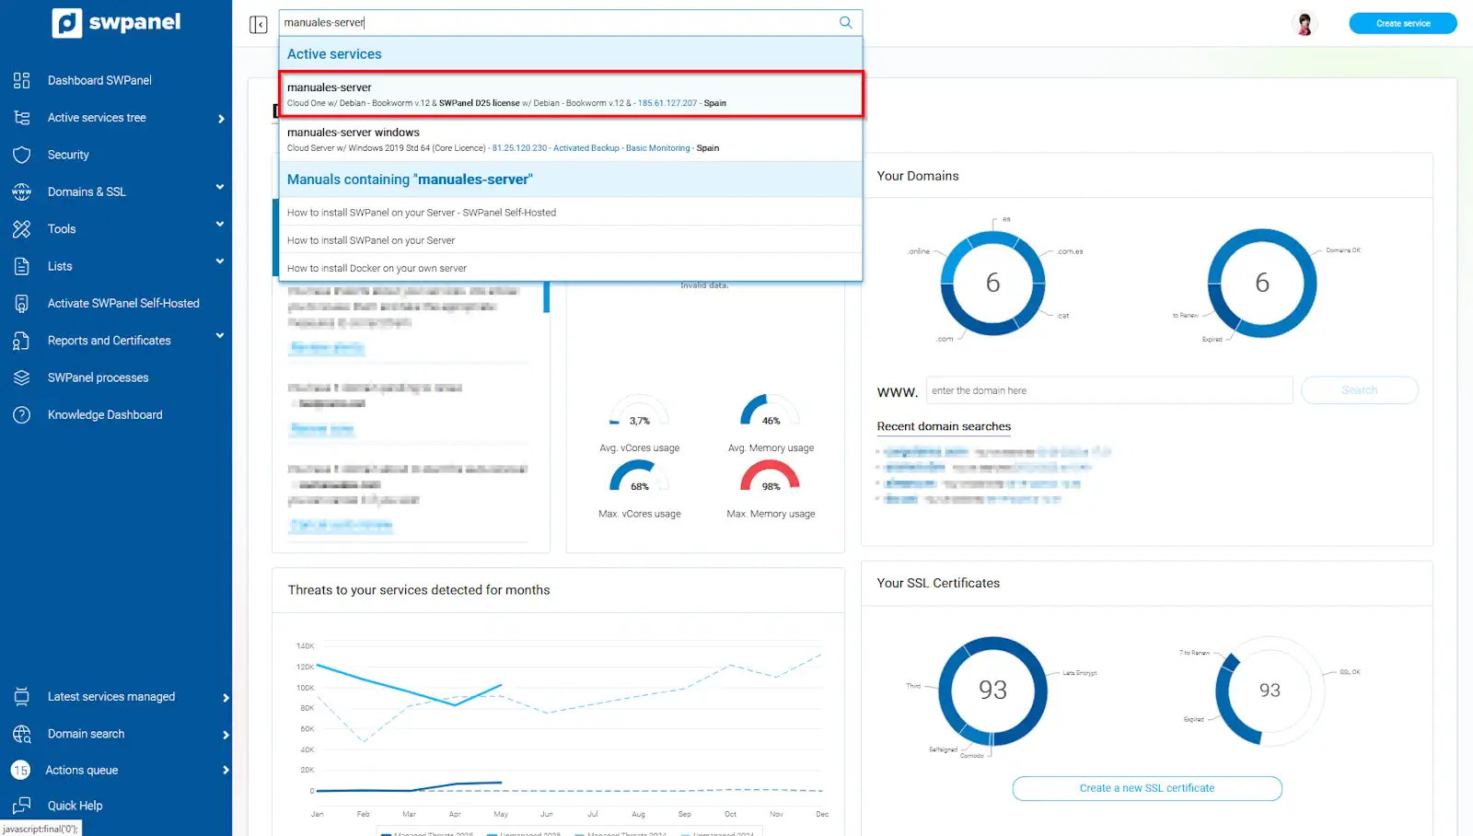
Task: Click the Active services heading in results
Action: (334, 54)
